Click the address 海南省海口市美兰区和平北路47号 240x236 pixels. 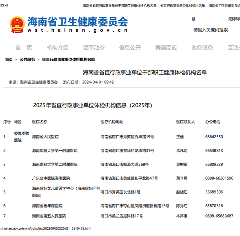pos(129,178)
